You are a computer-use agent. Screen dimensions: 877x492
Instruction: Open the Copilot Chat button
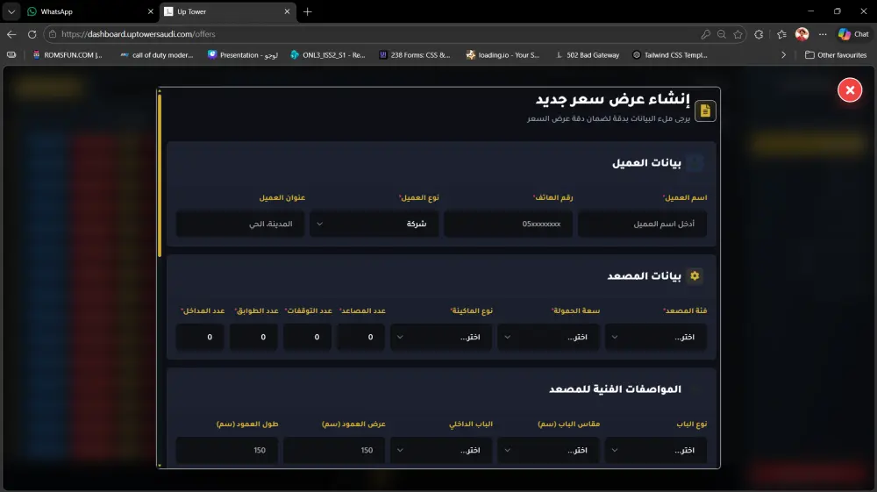click(x=853, y=34)
